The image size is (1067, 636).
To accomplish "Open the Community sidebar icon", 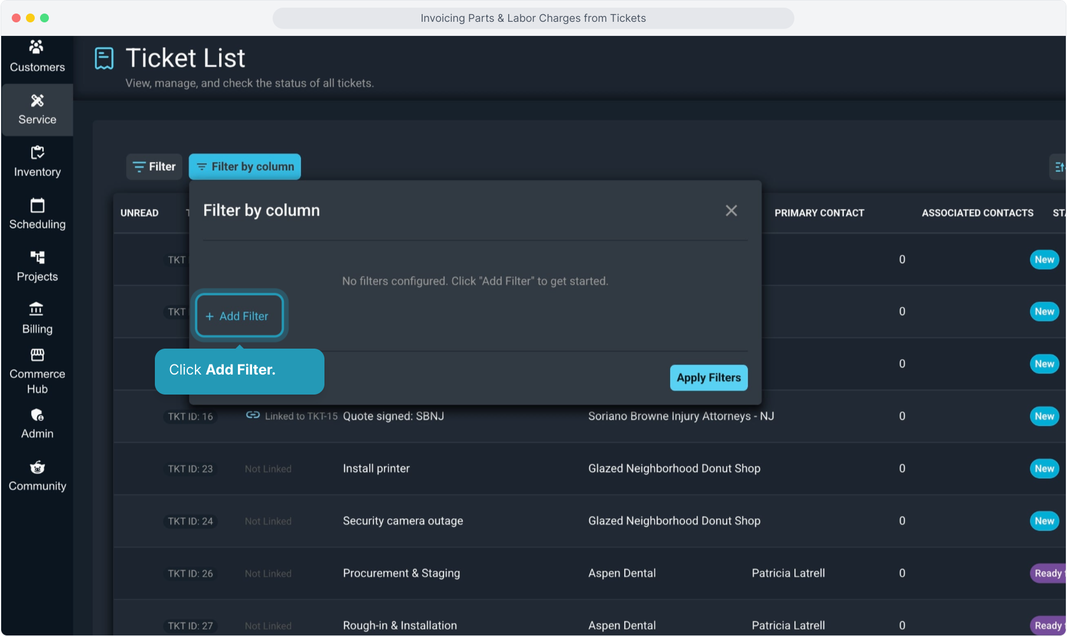I will (x=37, y=468).
